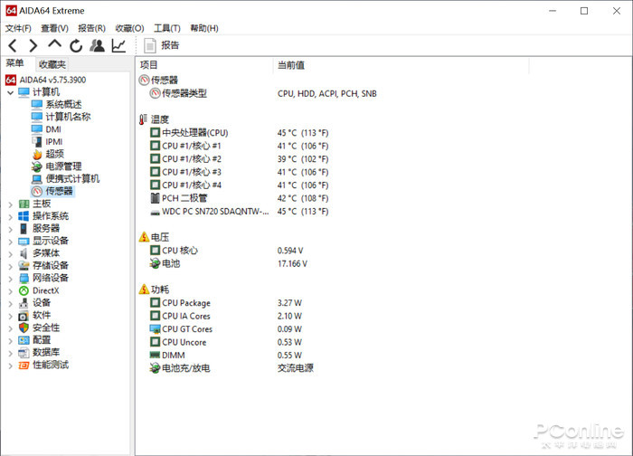This screenshot has width=633, height=456.
Task: Click the 报告 report button in toolbar
Action: click(162, 45)
